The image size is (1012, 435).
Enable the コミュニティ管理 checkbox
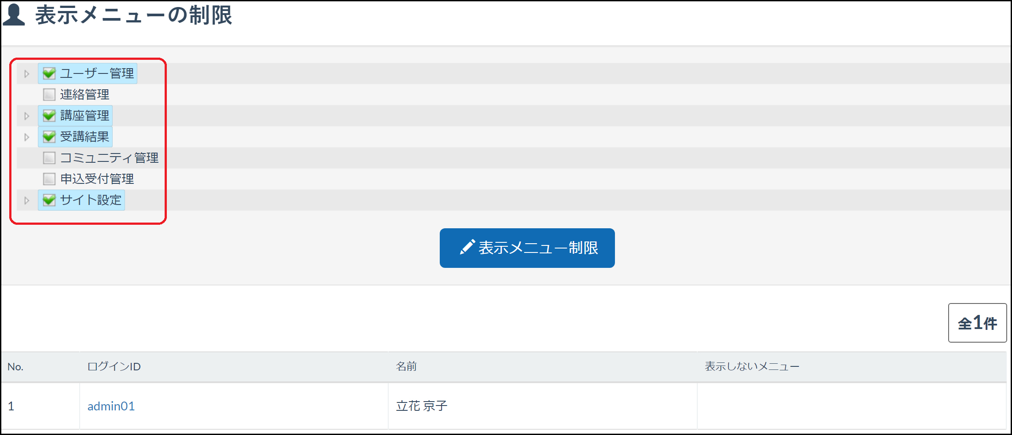pyautogui.click(x=49, y=157)
